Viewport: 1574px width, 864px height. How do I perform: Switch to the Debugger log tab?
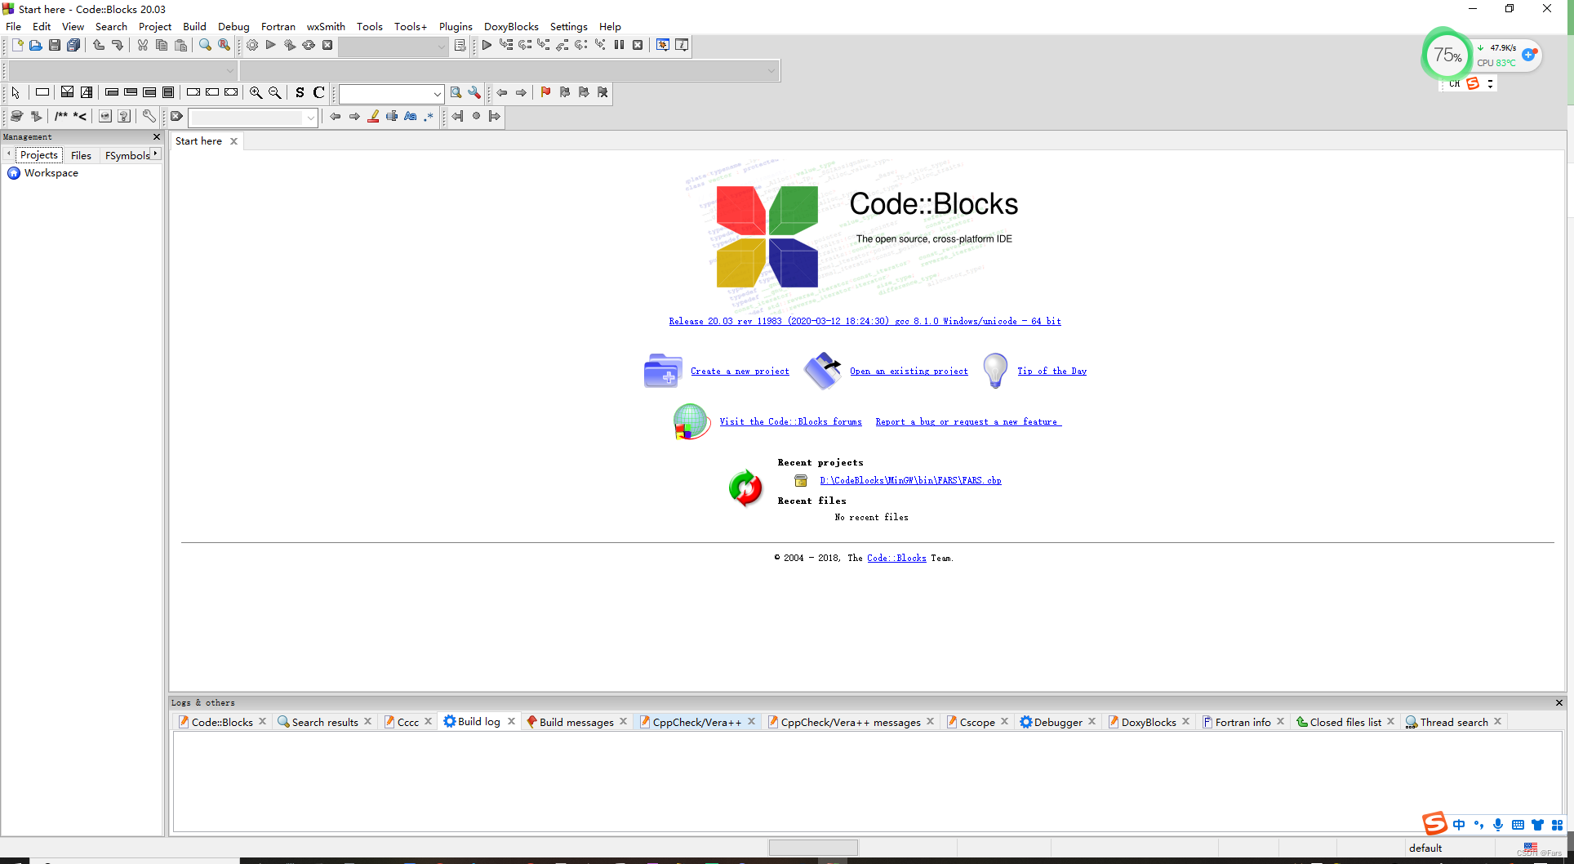[1058, 722]
